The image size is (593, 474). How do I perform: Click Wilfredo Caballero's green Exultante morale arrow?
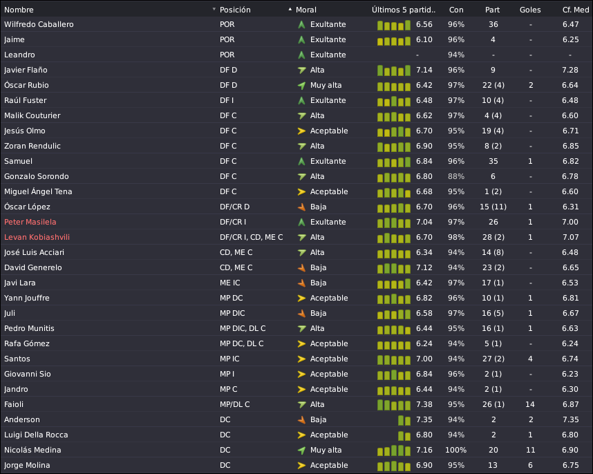(301, 25)
